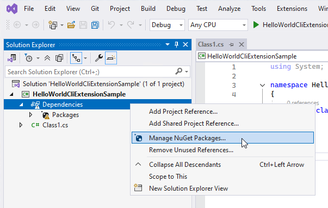Choose Remove Unused References menu entry
The height and width of the screenshot is (208, 328).
point(222,150)
